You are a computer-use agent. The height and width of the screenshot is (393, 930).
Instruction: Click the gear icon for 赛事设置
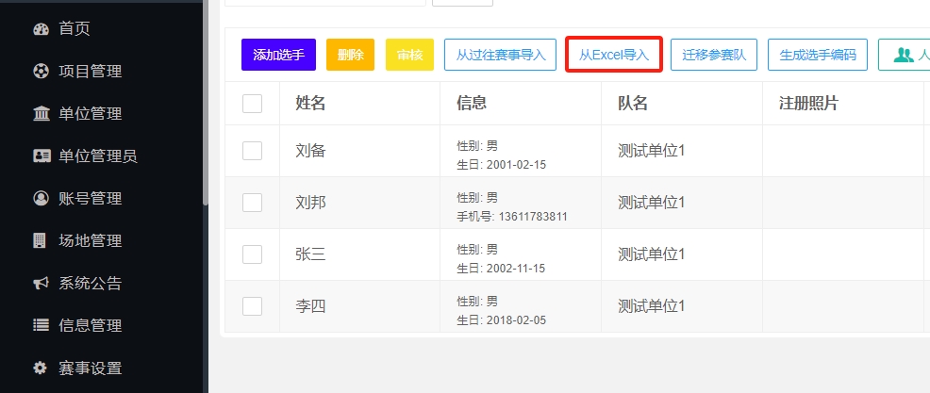(x=40, y=368)
